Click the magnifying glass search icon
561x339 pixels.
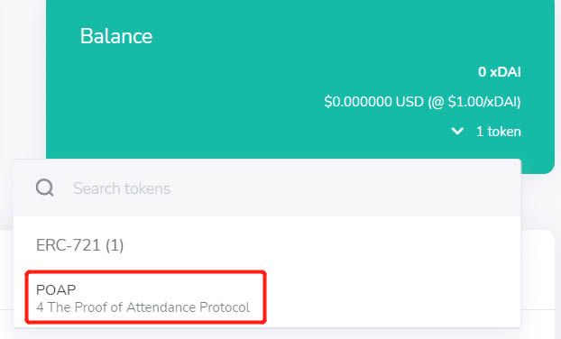pyautogui.click(x=45, y=188)
